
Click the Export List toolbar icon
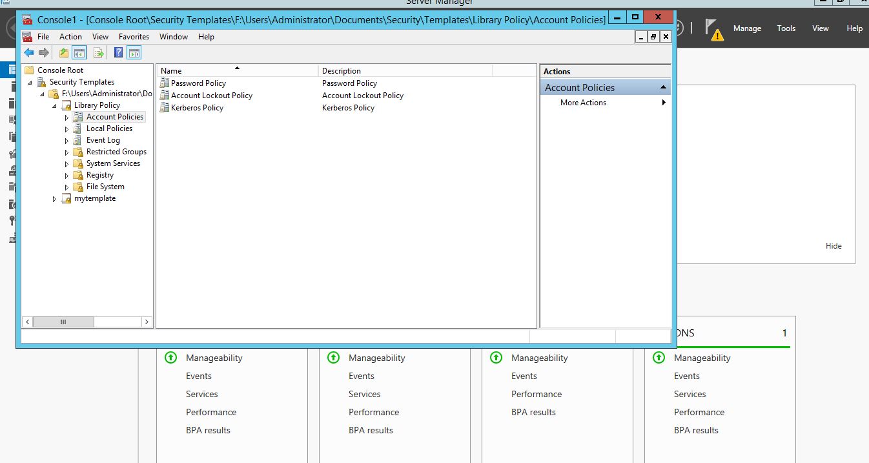tap(99, 53)
